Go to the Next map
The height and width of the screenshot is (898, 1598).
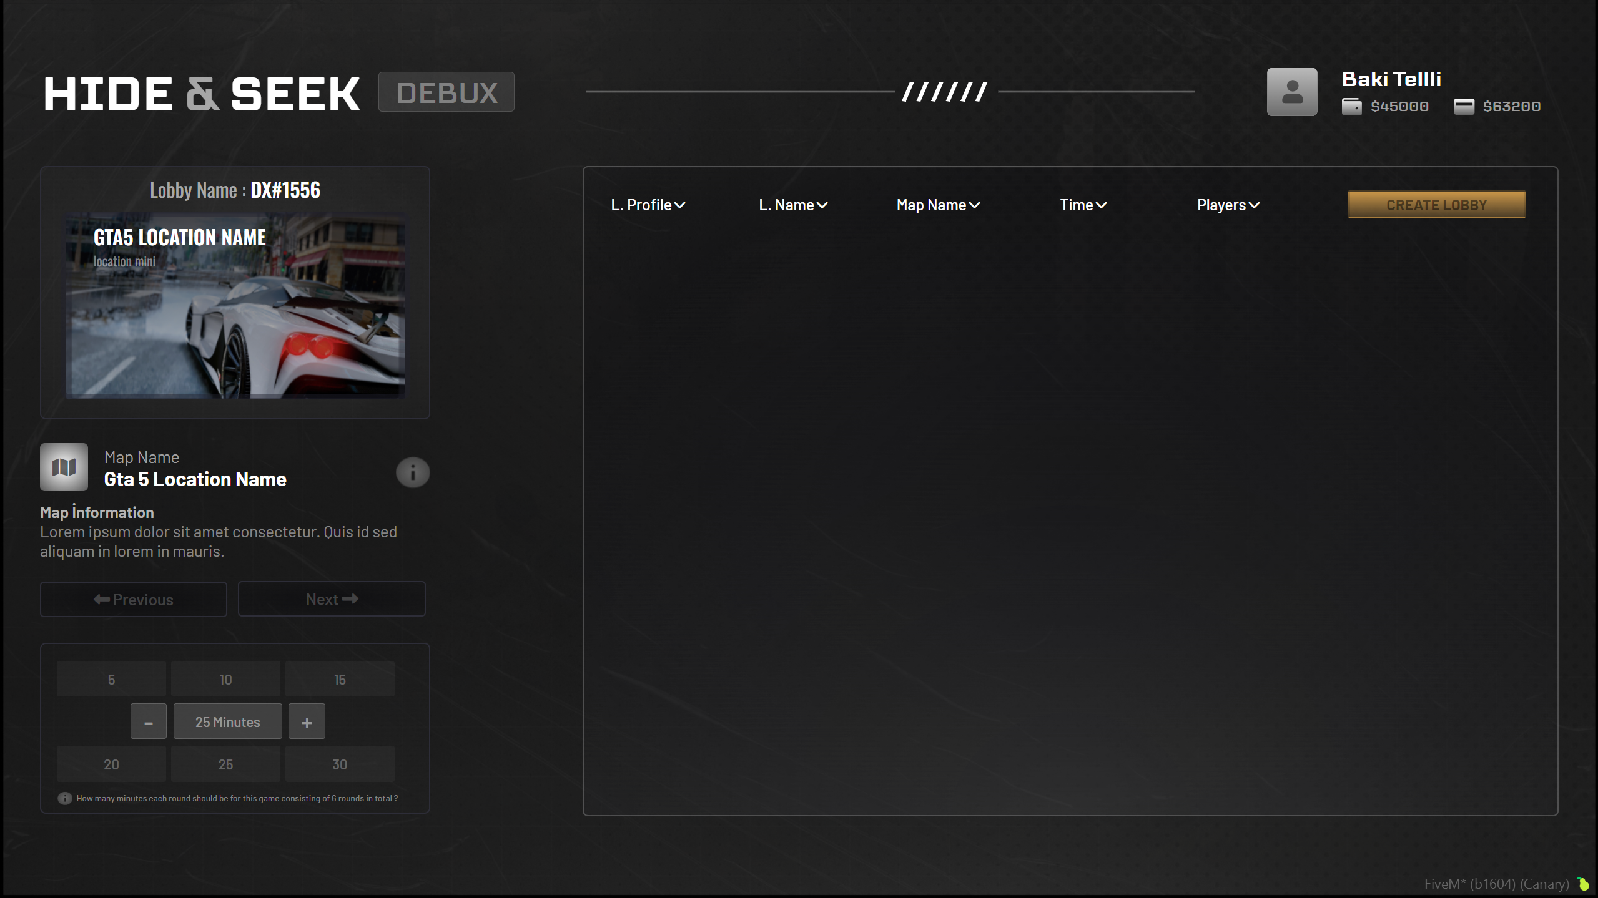pos(332,599)
